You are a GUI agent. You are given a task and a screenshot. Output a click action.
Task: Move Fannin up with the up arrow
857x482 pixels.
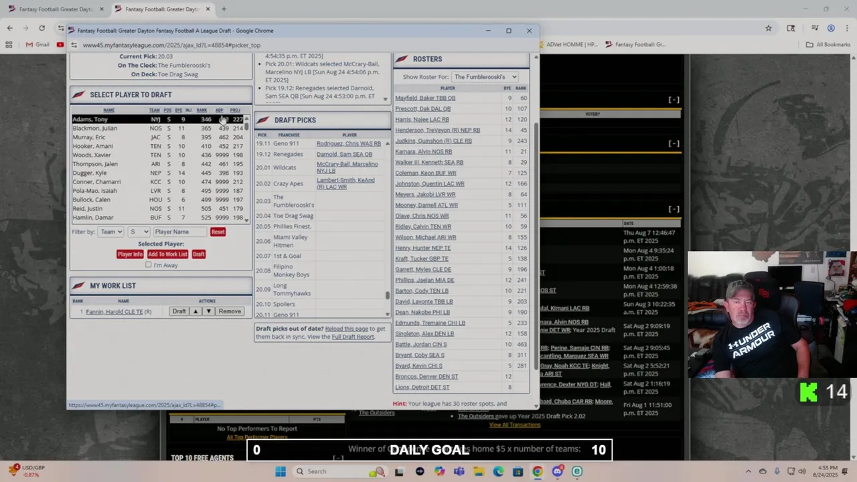(196, 311)
